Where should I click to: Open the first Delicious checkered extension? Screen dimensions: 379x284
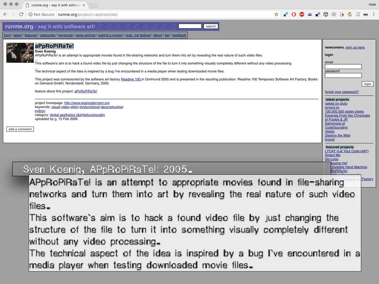click(x=286, y=14)
